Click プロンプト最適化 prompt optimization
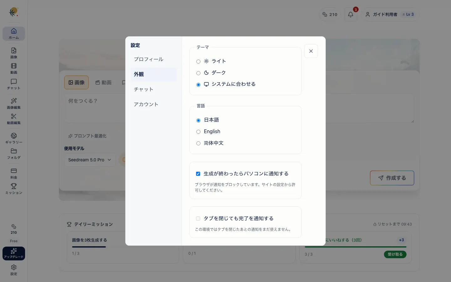 point(87,136)
